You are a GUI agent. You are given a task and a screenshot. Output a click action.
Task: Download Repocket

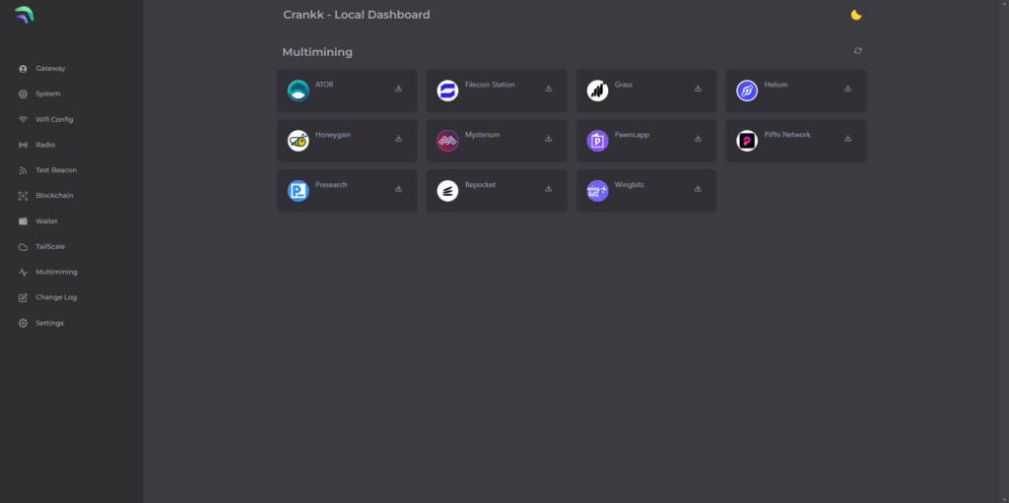point(548,188)
